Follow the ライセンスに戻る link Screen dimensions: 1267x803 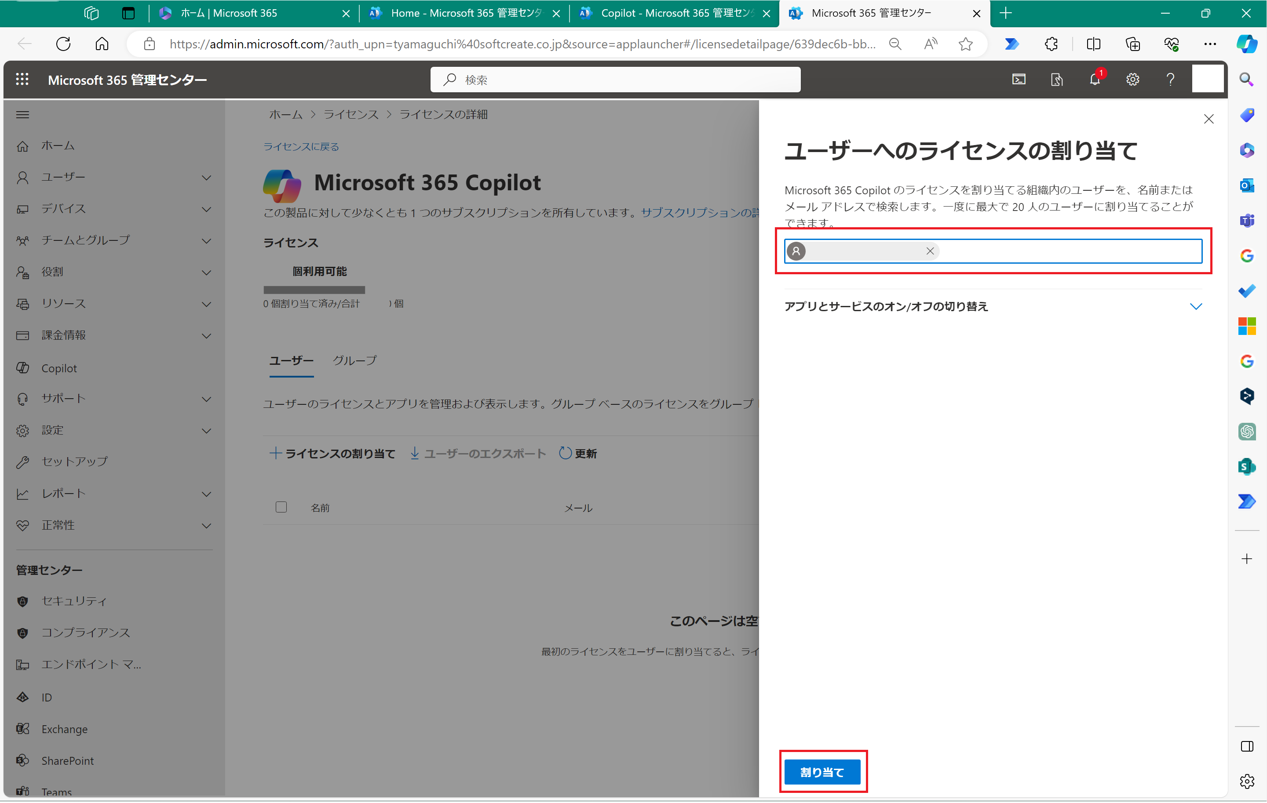[301, 147]
